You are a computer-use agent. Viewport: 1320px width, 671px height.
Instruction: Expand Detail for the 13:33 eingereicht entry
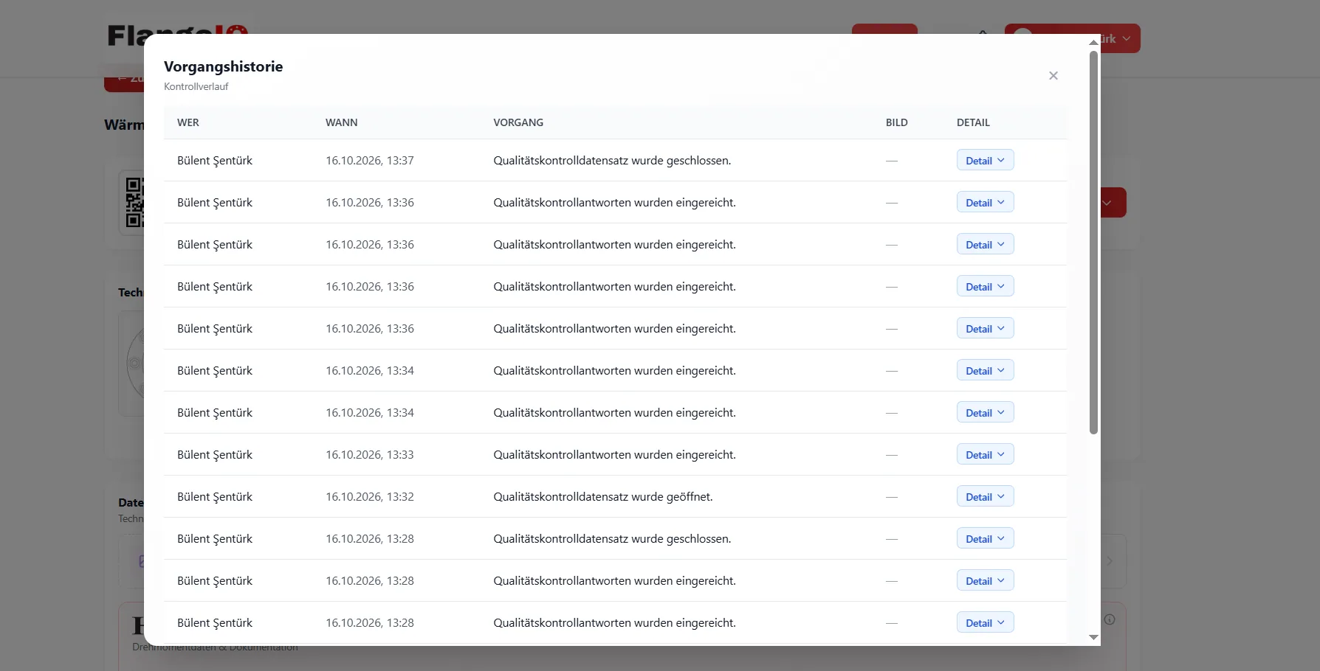coord(985,454)
